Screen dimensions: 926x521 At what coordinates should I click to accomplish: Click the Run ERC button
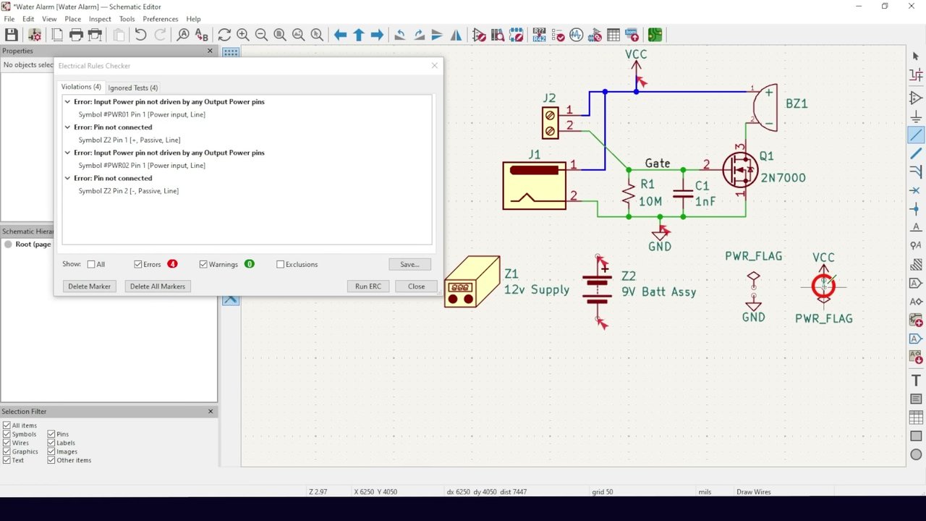(368, 287)
